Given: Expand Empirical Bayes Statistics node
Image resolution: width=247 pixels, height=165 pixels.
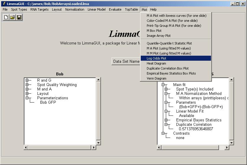Looking at the screenshot, I should tap(166, 120).
